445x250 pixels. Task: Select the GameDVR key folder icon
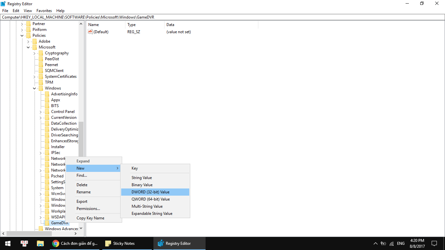(48, 223)
